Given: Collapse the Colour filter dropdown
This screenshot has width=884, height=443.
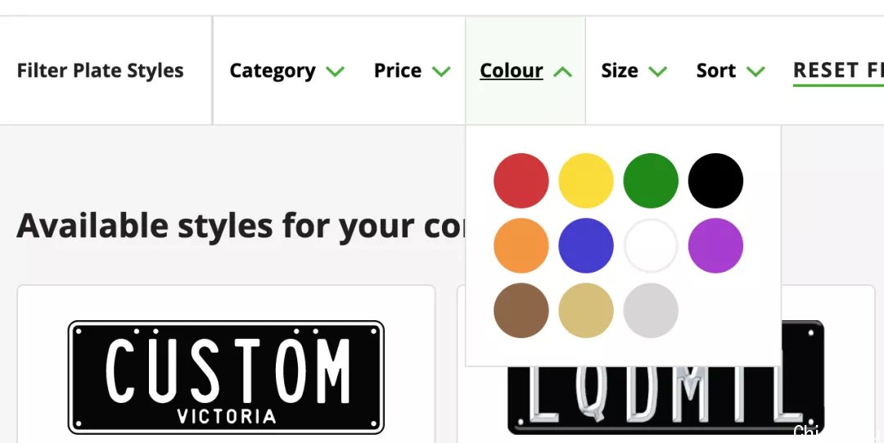Looking at the screenshot, I should coord(525,70).
